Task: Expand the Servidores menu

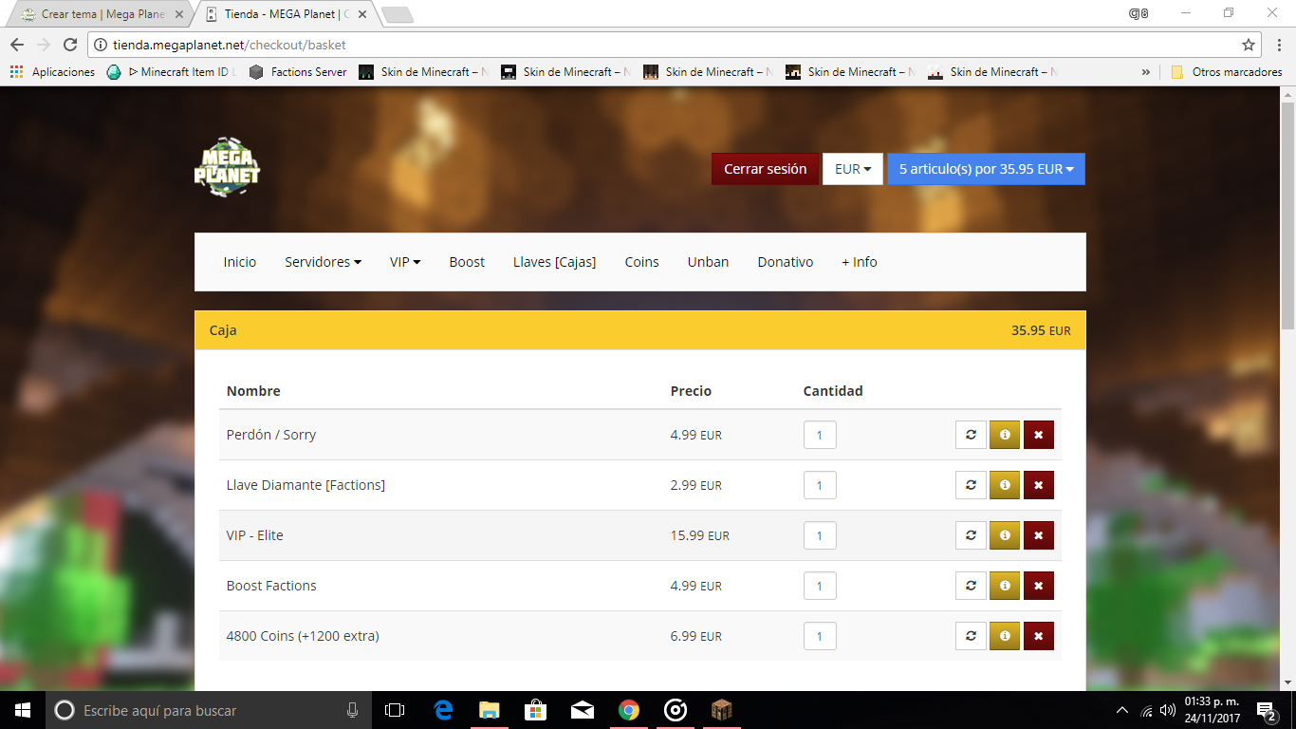Action: pos(323,262)
